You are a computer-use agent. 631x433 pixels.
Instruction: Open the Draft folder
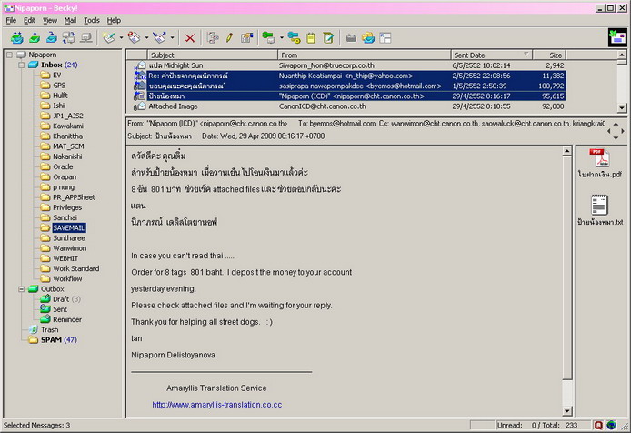pos(61,299)
